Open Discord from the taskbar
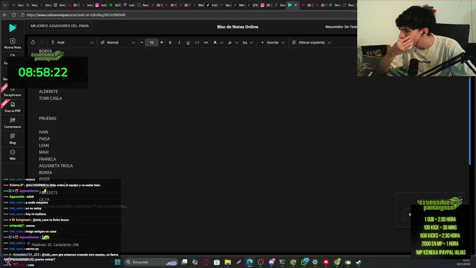Viewport: 476px width, 268px height. point(271,262)
